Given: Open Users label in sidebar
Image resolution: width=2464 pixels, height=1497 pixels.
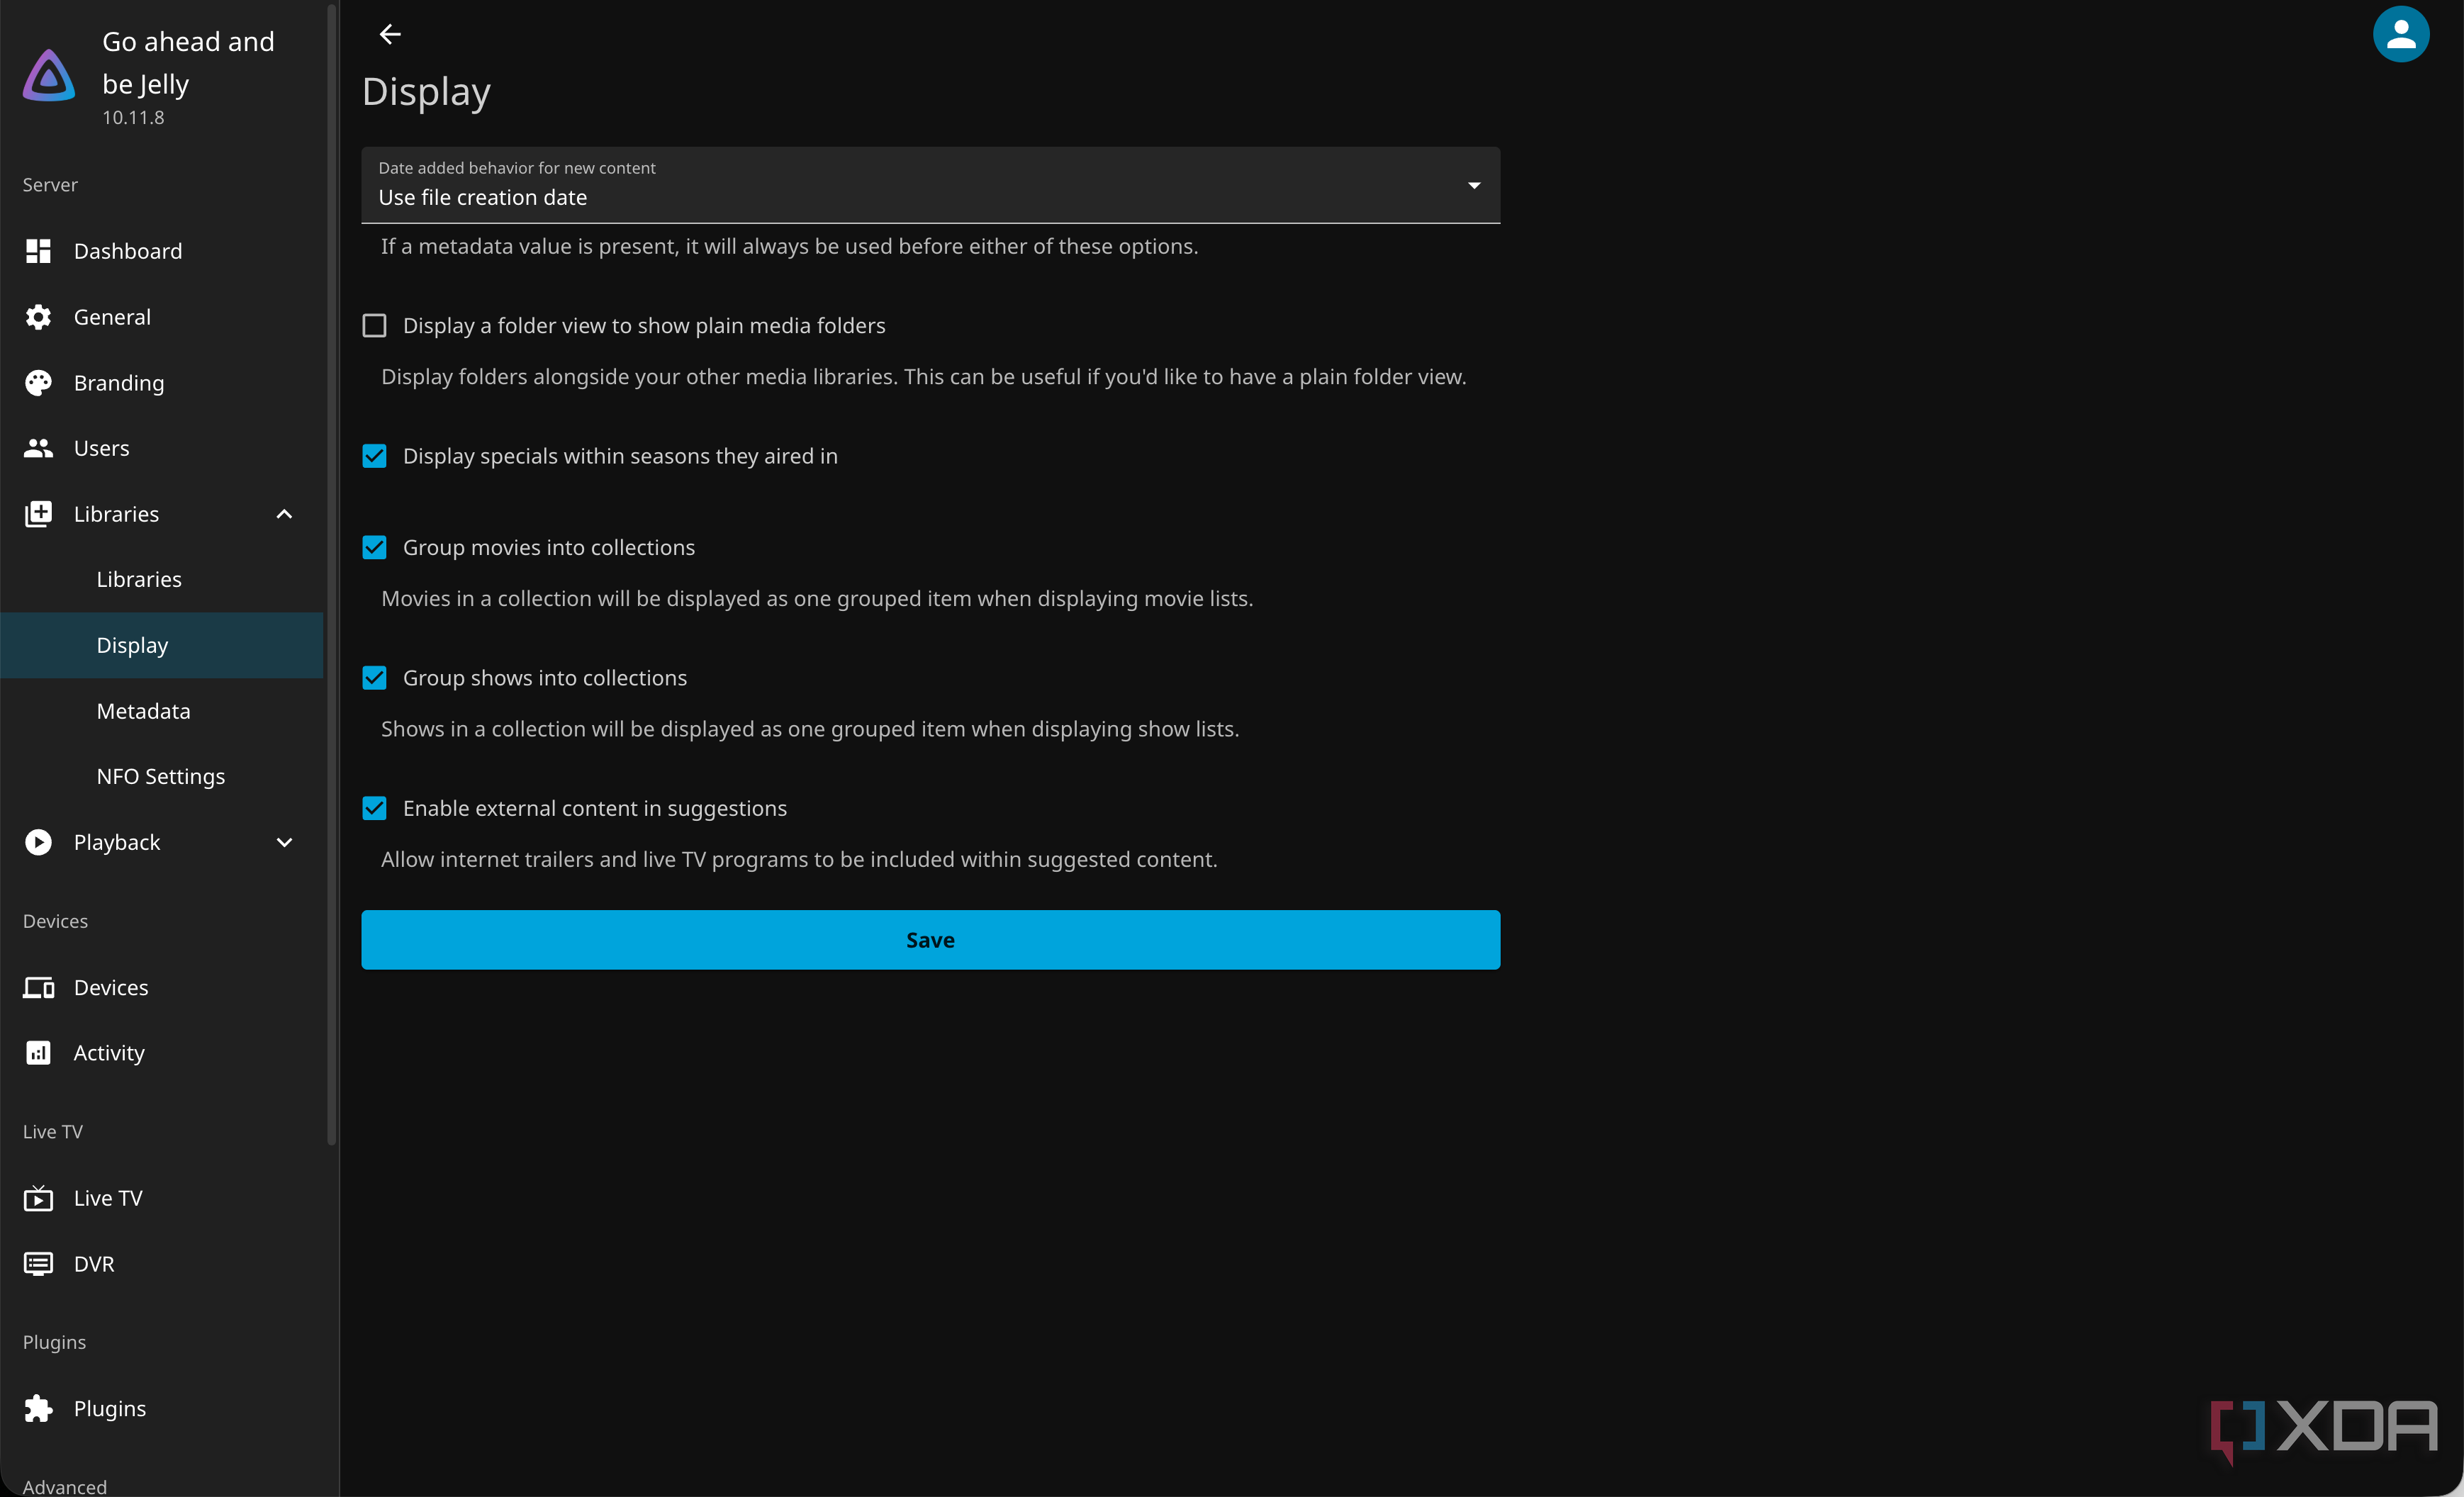Looking at the screenshot, I should 102,448.
